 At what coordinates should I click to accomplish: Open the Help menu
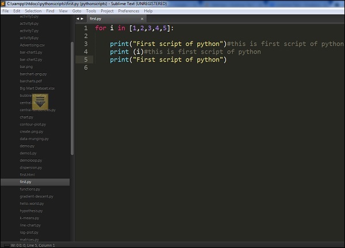tap(148, 11)
